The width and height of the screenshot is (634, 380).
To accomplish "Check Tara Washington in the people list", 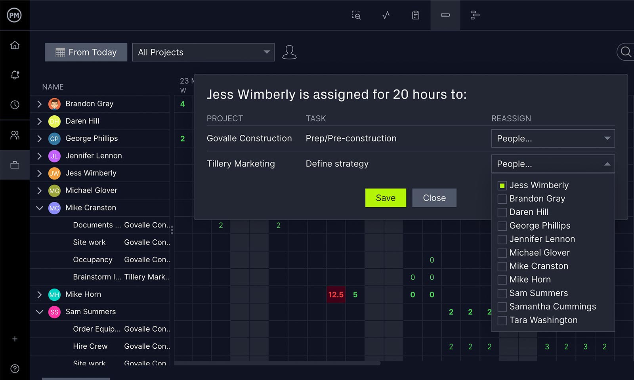I will pos(502,320).
